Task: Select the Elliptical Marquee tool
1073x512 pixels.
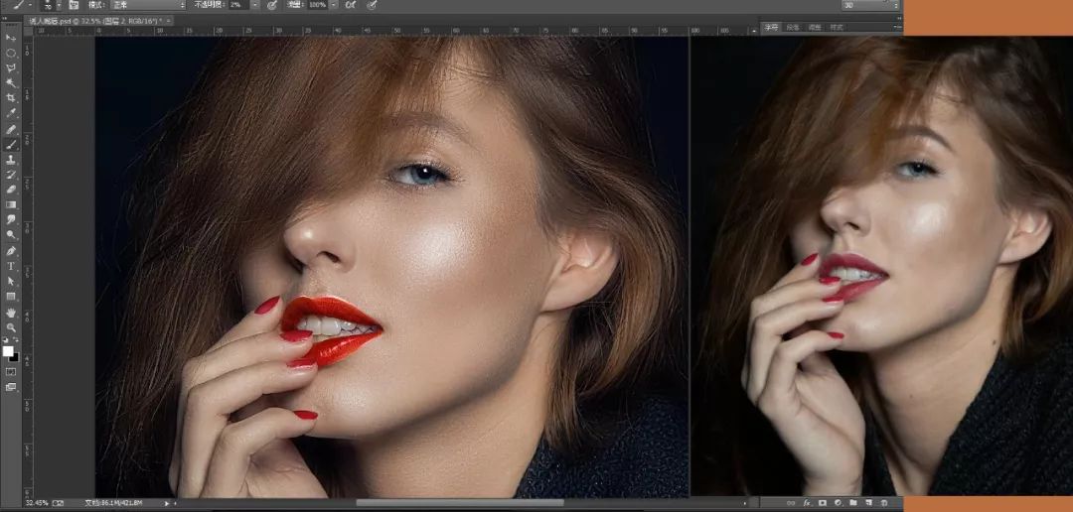Action: (10, 54)
